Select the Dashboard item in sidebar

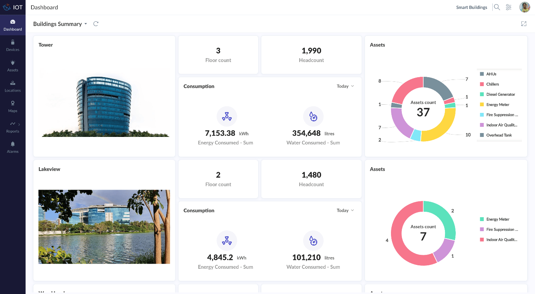point(12,25)
